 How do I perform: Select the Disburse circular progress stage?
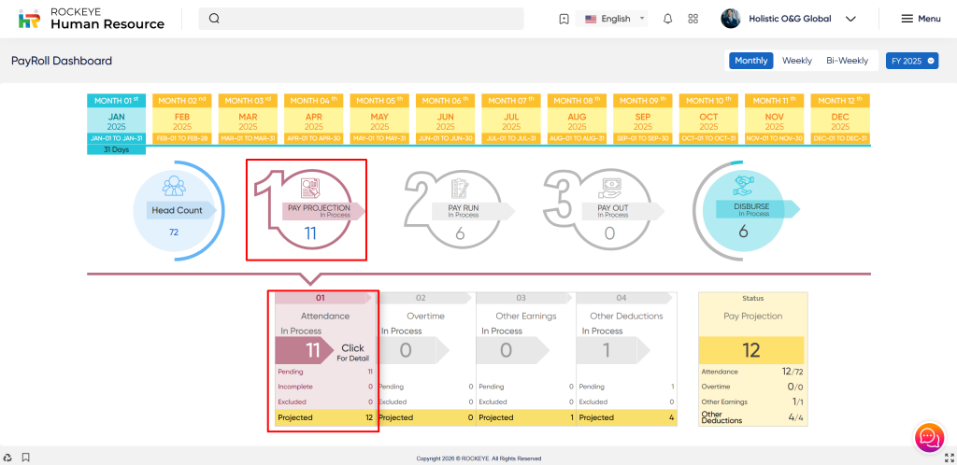click(745, 211)
